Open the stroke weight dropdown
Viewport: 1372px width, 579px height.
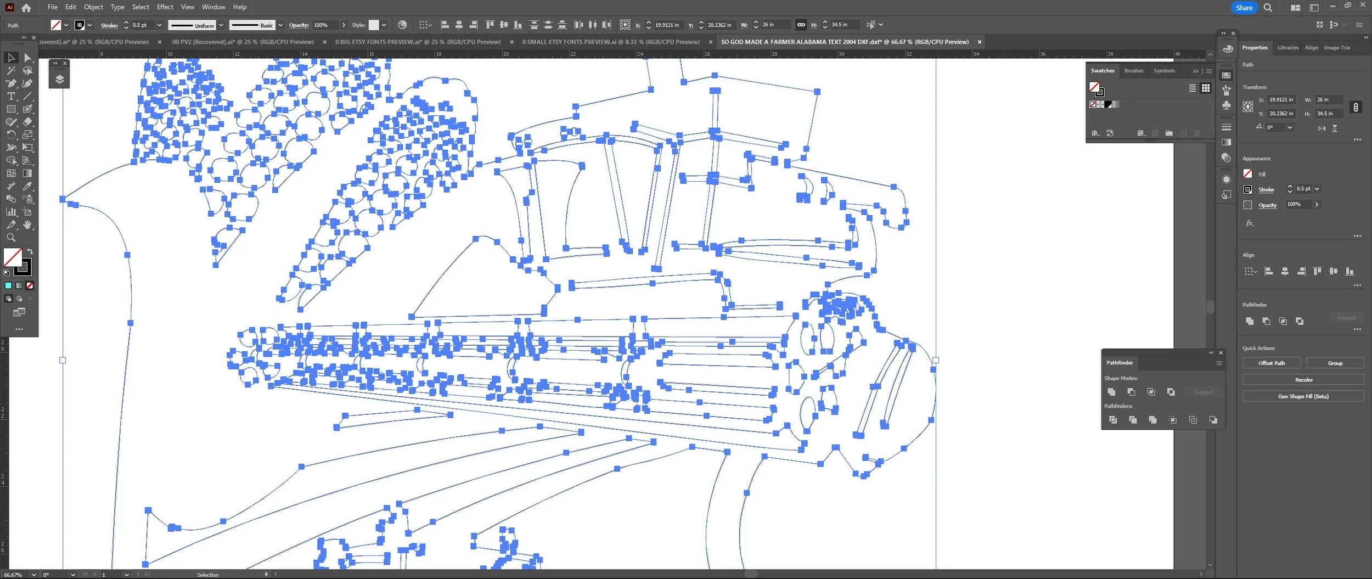pos(159,25)
